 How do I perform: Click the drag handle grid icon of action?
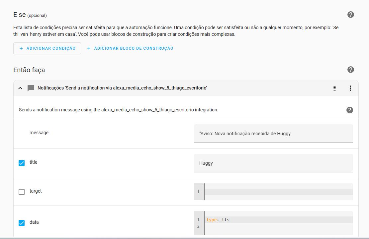pos(334,88)
